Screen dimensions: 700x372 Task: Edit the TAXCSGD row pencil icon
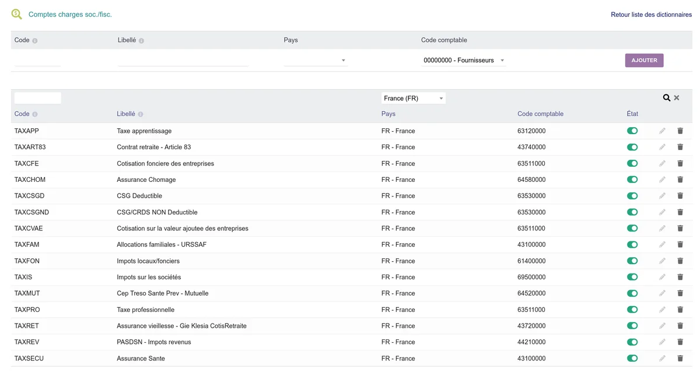coord(662,196)
